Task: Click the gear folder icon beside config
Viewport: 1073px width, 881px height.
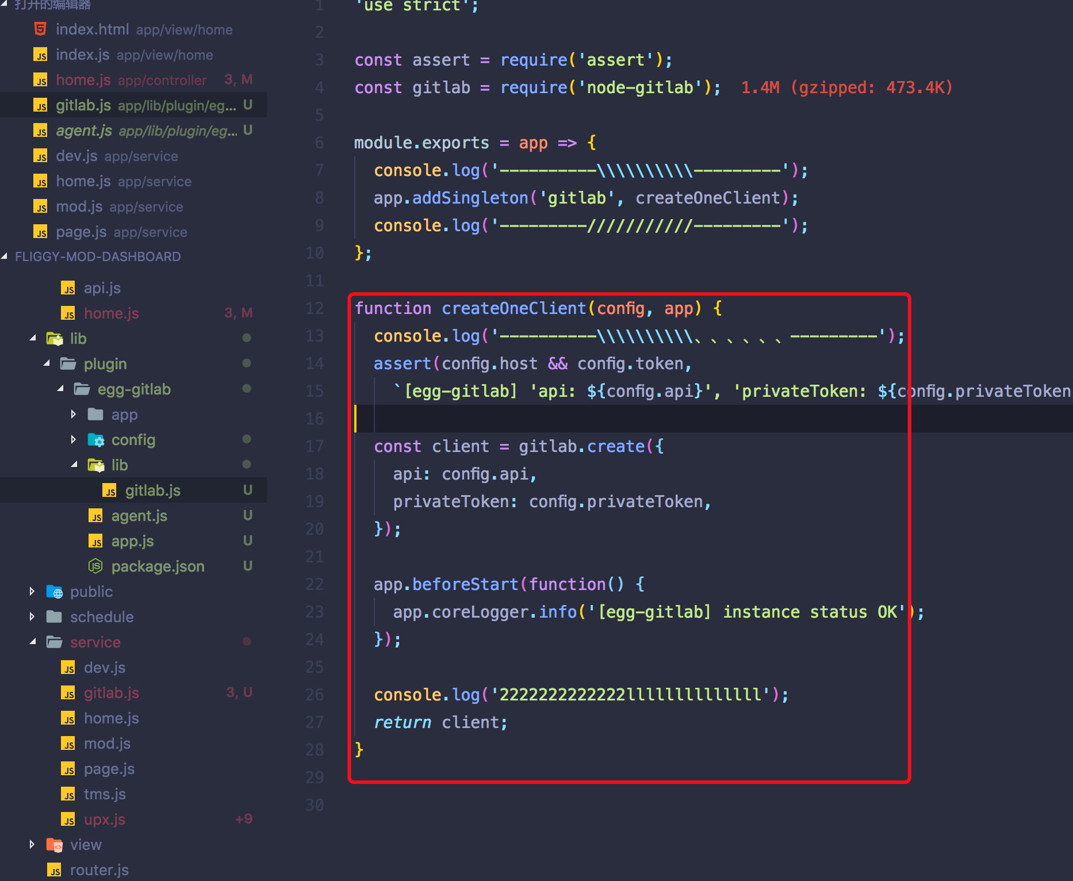Action: coord(96,440)
